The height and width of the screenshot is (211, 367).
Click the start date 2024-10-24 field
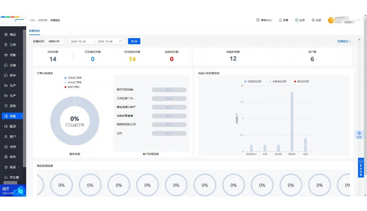tap(78, 41)
